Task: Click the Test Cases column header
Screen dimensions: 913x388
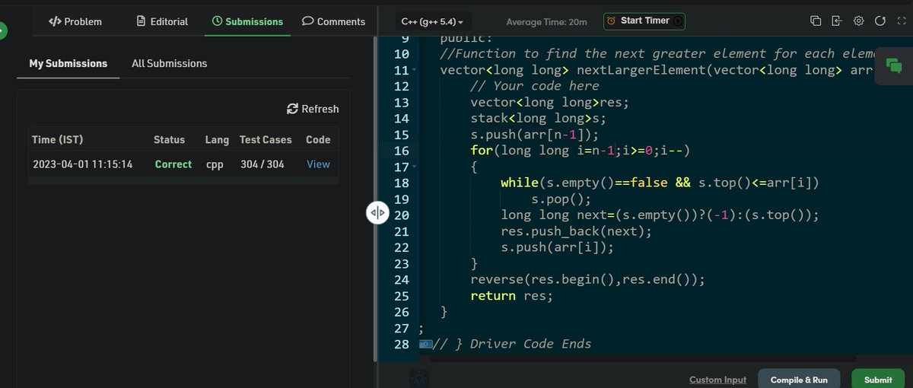Action: tap(266, 139)
